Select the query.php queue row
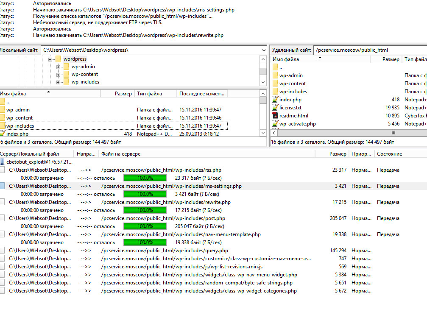Image resolution: width=427 pixels, height=312 pixels. coord(214,251)
